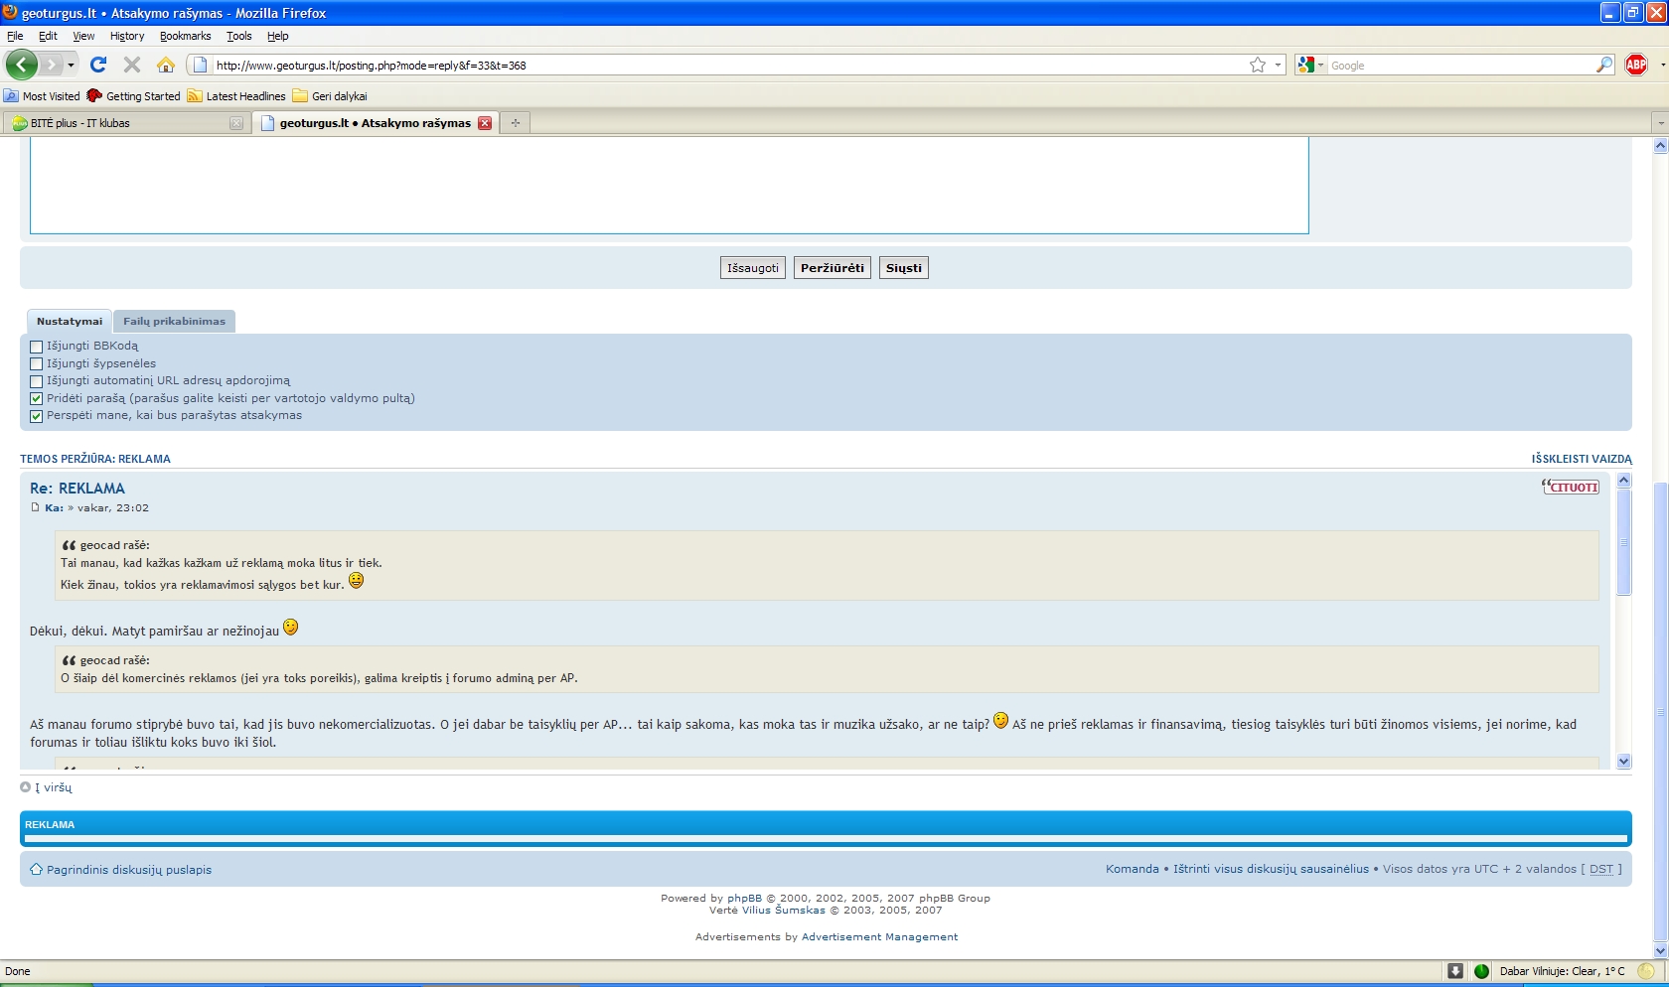Click inside the message text area
The width and height of the screenshot is (1669, 987).
point(669,184)
